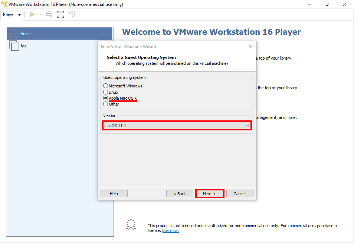Select Microsoft Windows guest OS option

coord(106,86)
